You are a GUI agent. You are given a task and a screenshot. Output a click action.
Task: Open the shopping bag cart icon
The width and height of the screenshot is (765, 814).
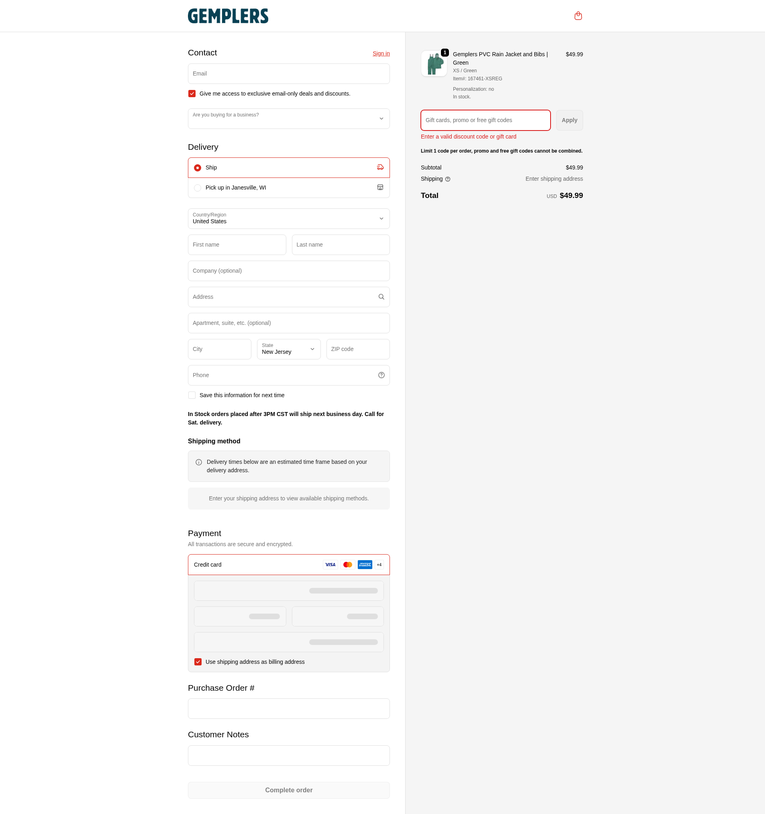click(x=578, y=16)
